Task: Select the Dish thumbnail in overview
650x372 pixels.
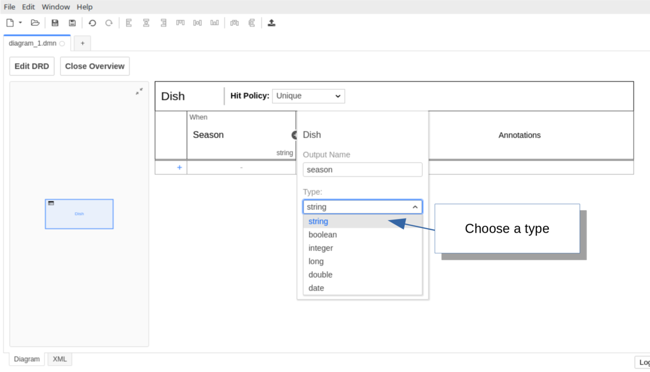Action: coord(79,214)
